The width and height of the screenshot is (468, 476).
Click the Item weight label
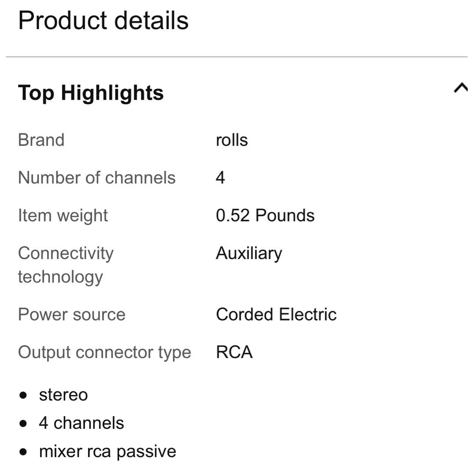63,216
